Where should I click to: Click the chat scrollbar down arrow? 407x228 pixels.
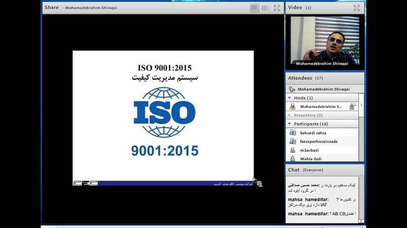pos(361,221)
